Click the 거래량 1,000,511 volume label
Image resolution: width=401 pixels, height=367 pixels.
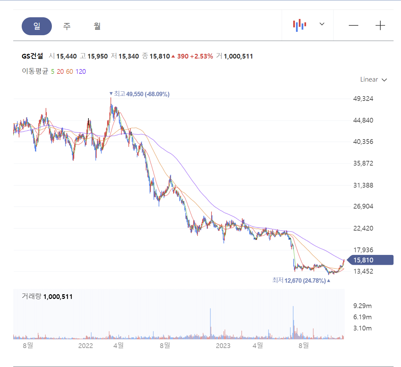pyautogui.click(x=47, y=297)
